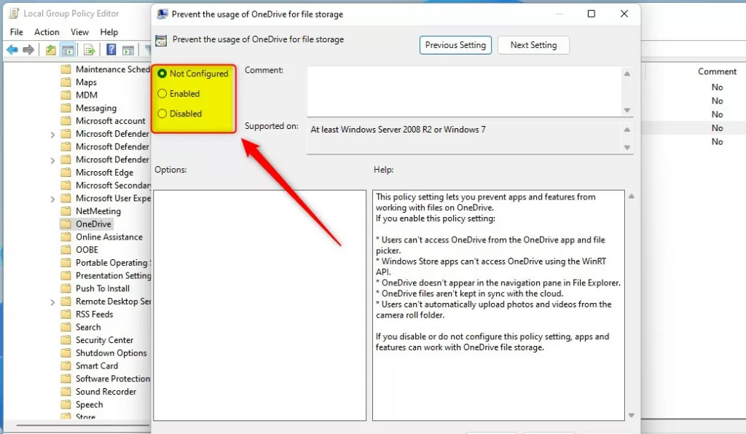The height and width of the screenshot is (434, 746).
Task: Select the Microsoft Secondary tree item
Action: 113,186
